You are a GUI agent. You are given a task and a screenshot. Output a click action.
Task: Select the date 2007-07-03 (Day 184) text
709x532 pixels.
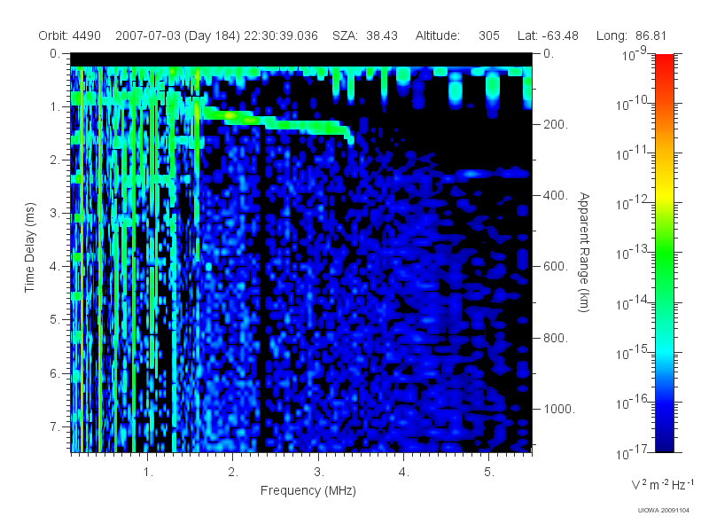point(178,35)
